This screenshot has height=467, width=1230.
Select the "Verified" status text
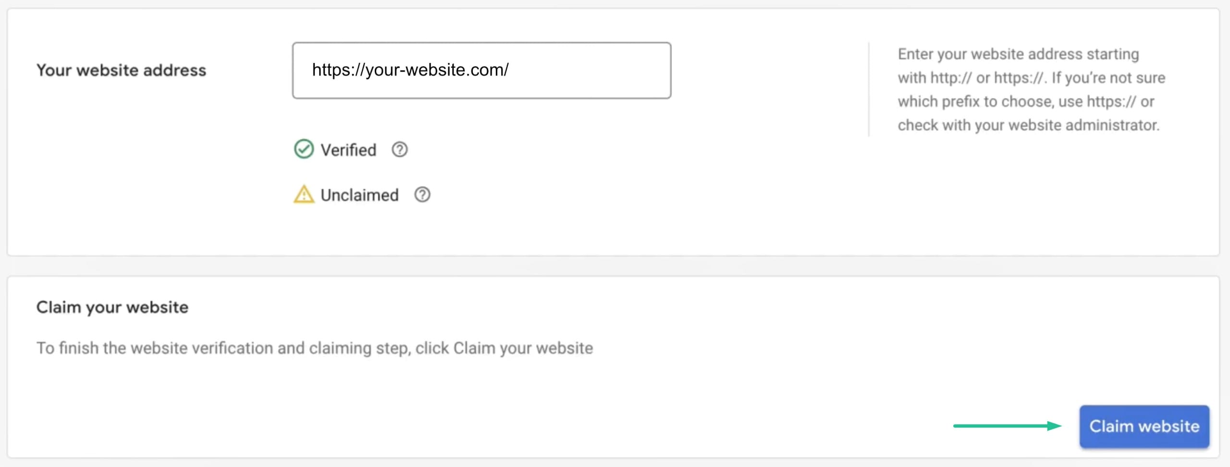(348, 150)
